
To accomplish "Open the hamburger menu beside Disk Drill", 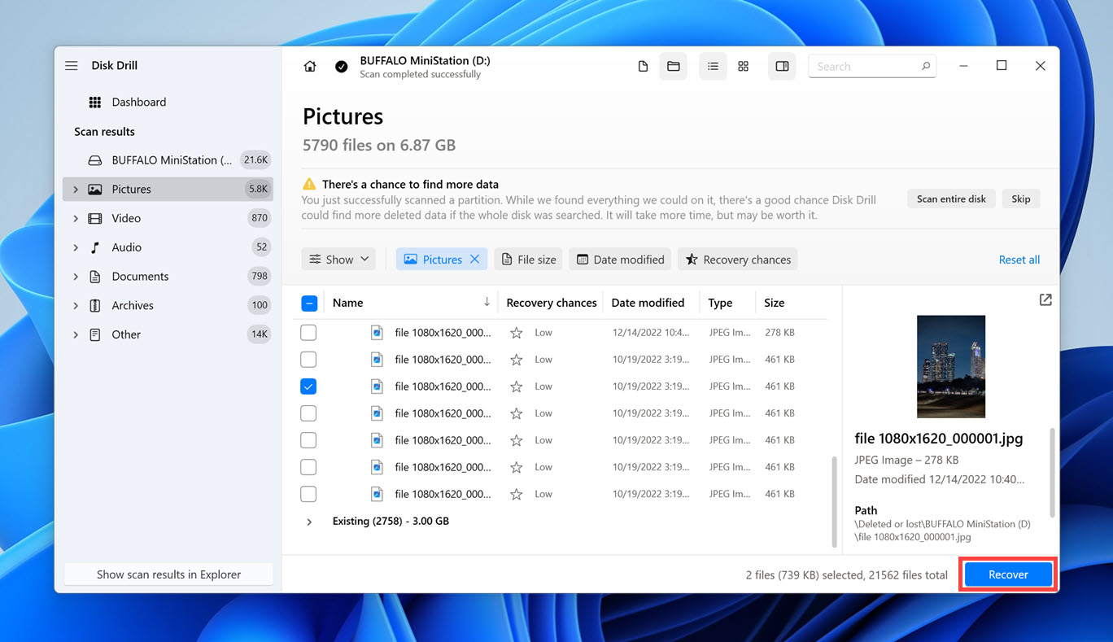I will click(72, 66).
